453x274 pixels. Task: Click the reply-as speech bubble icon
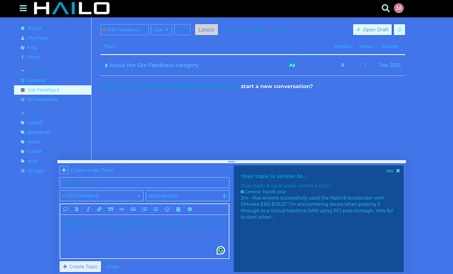pyautogui.click(x=66, y=209)
